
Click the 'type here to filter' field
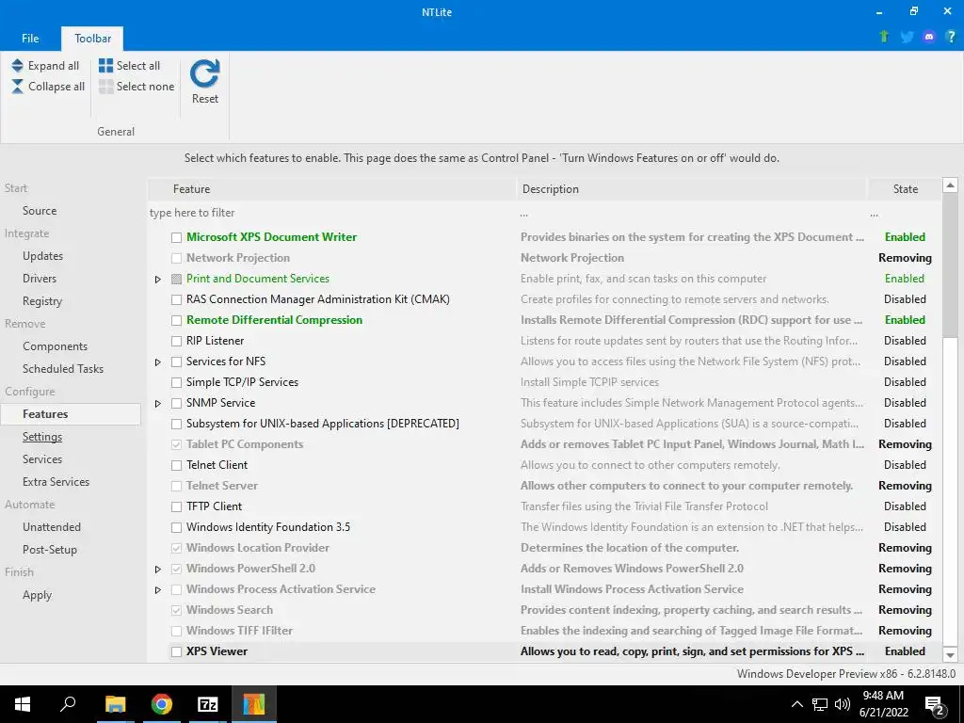pyautogui.click(x=331, y=213)
